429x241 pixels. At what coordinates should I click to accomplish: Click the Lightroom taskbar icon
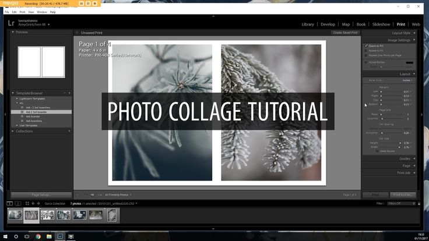(60, 236)
